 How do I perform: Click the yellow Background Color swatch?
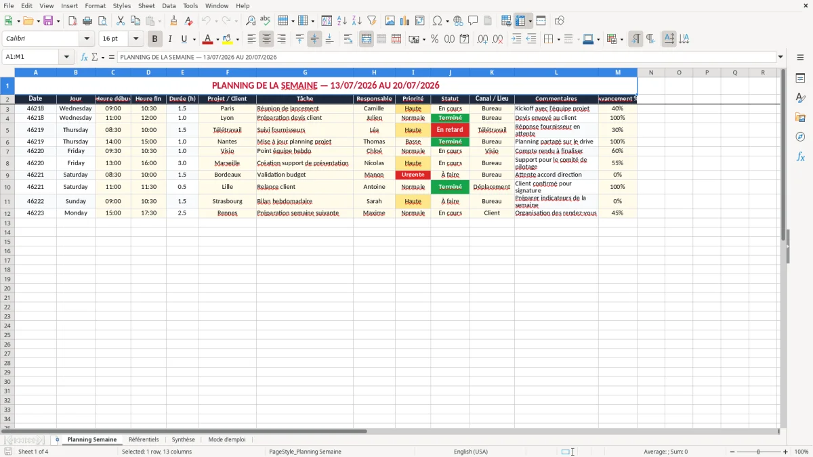click(228, 39)
